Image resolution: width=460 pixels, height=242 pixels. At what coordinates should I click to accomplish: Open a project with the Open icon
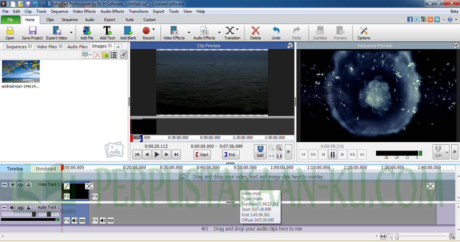[x=10, y=33]
